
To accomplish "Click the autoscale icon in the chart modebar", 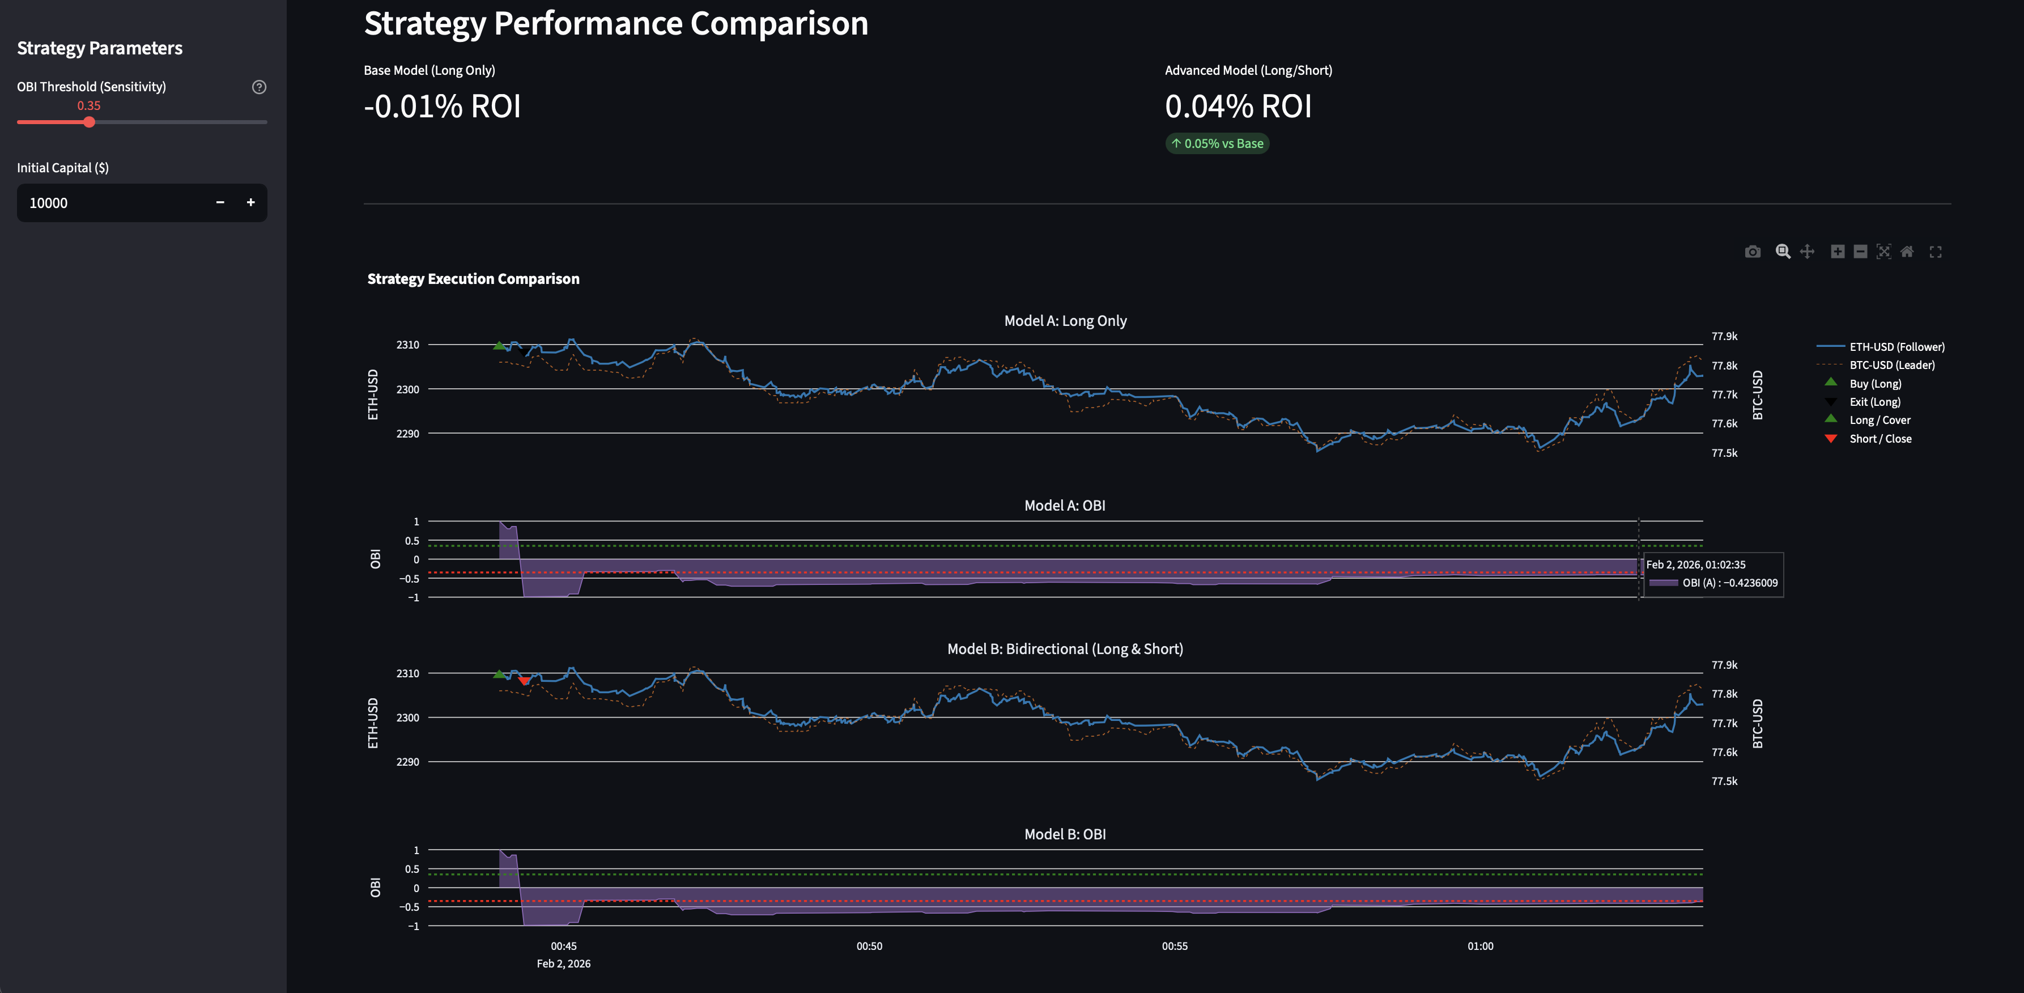I will coord(1884,252).
